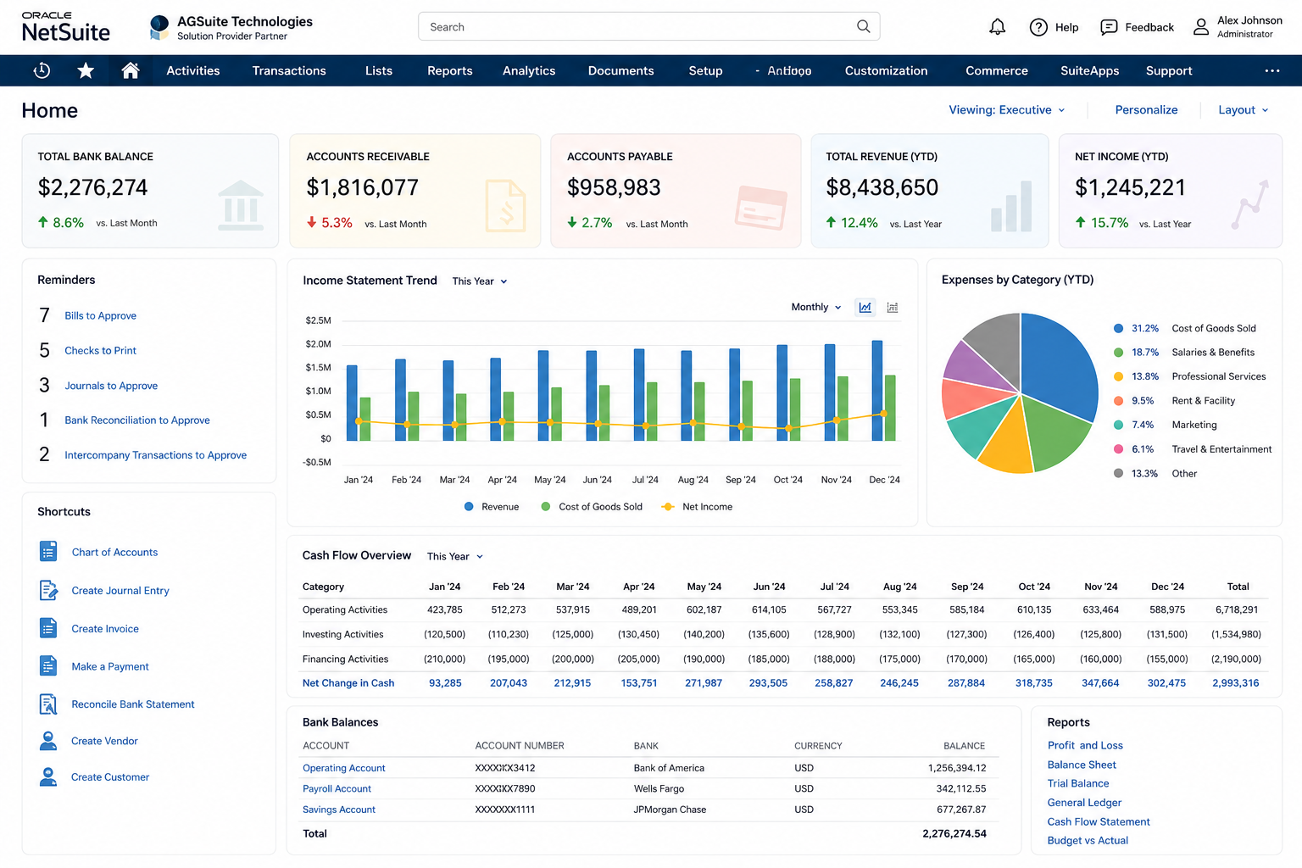Open the Transactions menu
This screenshot has height=868, width=1302.
point(289,71)
